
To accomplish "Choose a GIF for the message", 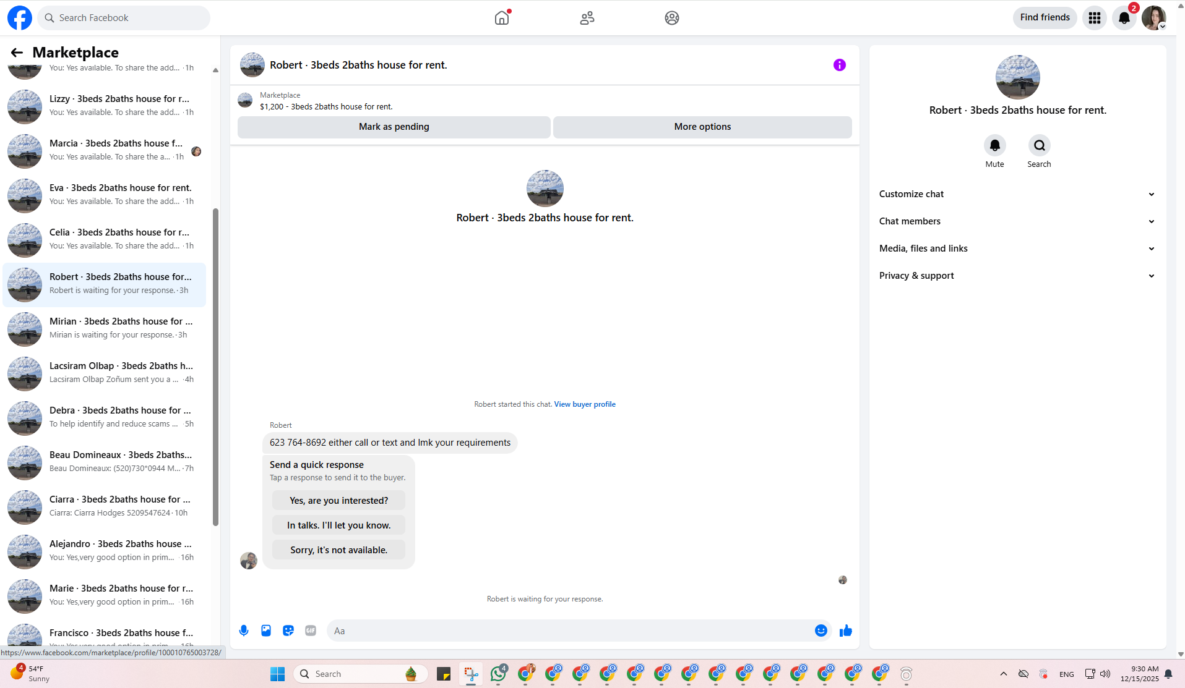I will point(311,631).
